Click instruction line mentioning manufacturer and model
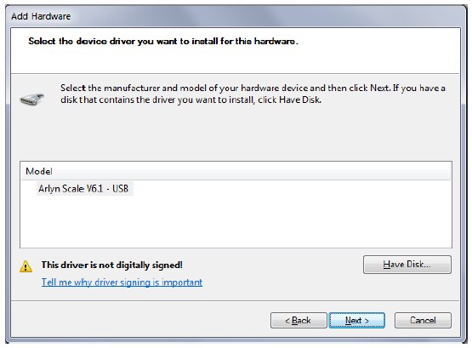The width and height of the screenshot is (472, 348). point(253,88)
